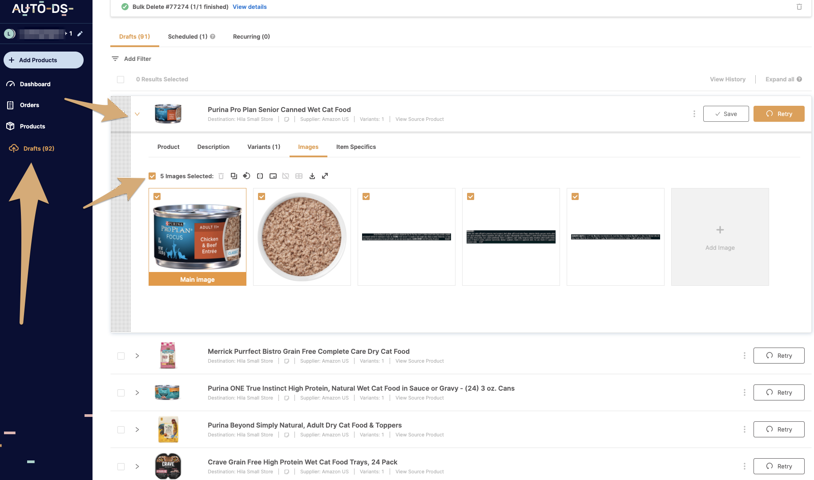Image resolution: width=814 pixels, height=480 pixels.
Task: Click View History link
Action: 728,79
